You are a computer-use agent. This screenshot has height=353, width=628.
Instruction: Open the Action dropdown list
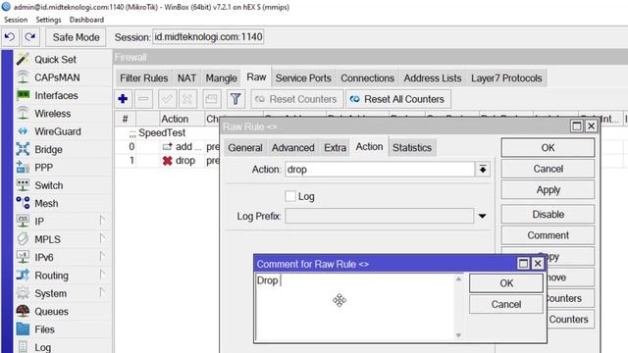pyautogui.click(x=483, y=170)
